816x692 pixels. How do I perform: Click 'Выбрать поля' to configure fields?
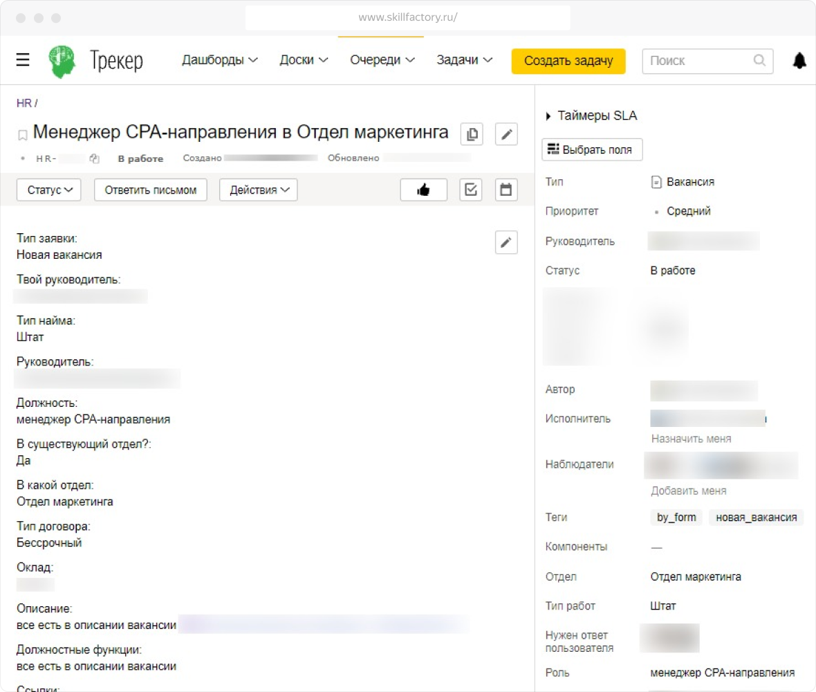point(592,149)
